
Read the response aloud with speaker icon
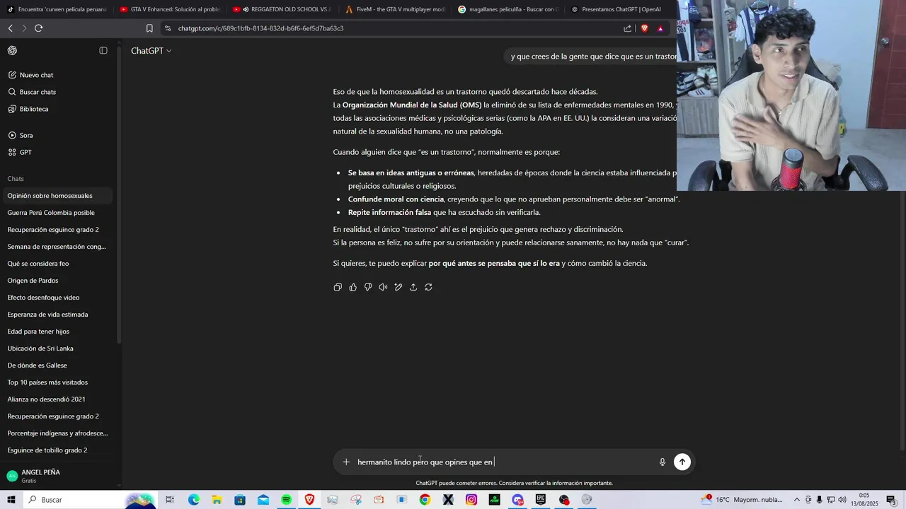click(x=383, y=287)
